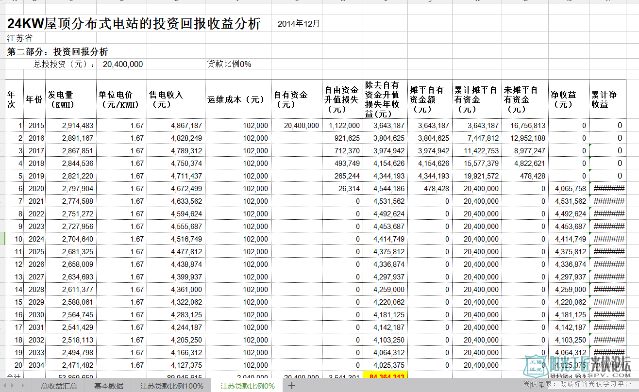Click the year cell 2015
Viewport: 639px width, 392px height.
coord(34,125)
